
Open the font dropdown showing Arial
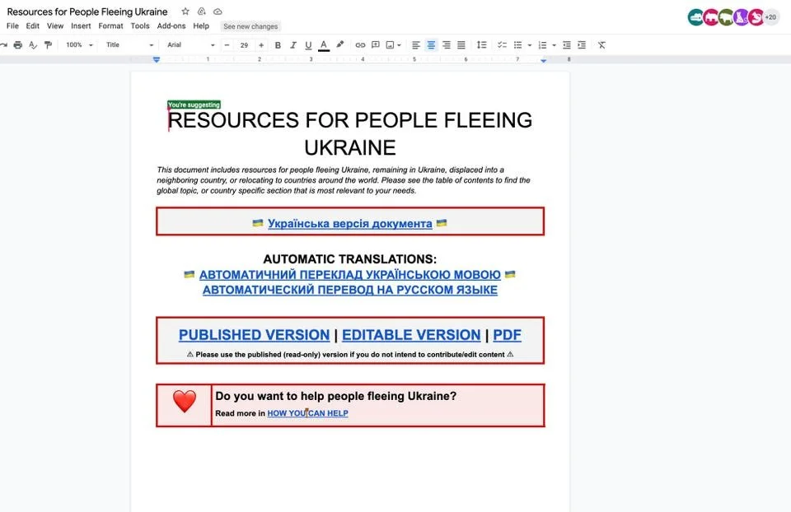pyautogui.click(x=191, y=44)
